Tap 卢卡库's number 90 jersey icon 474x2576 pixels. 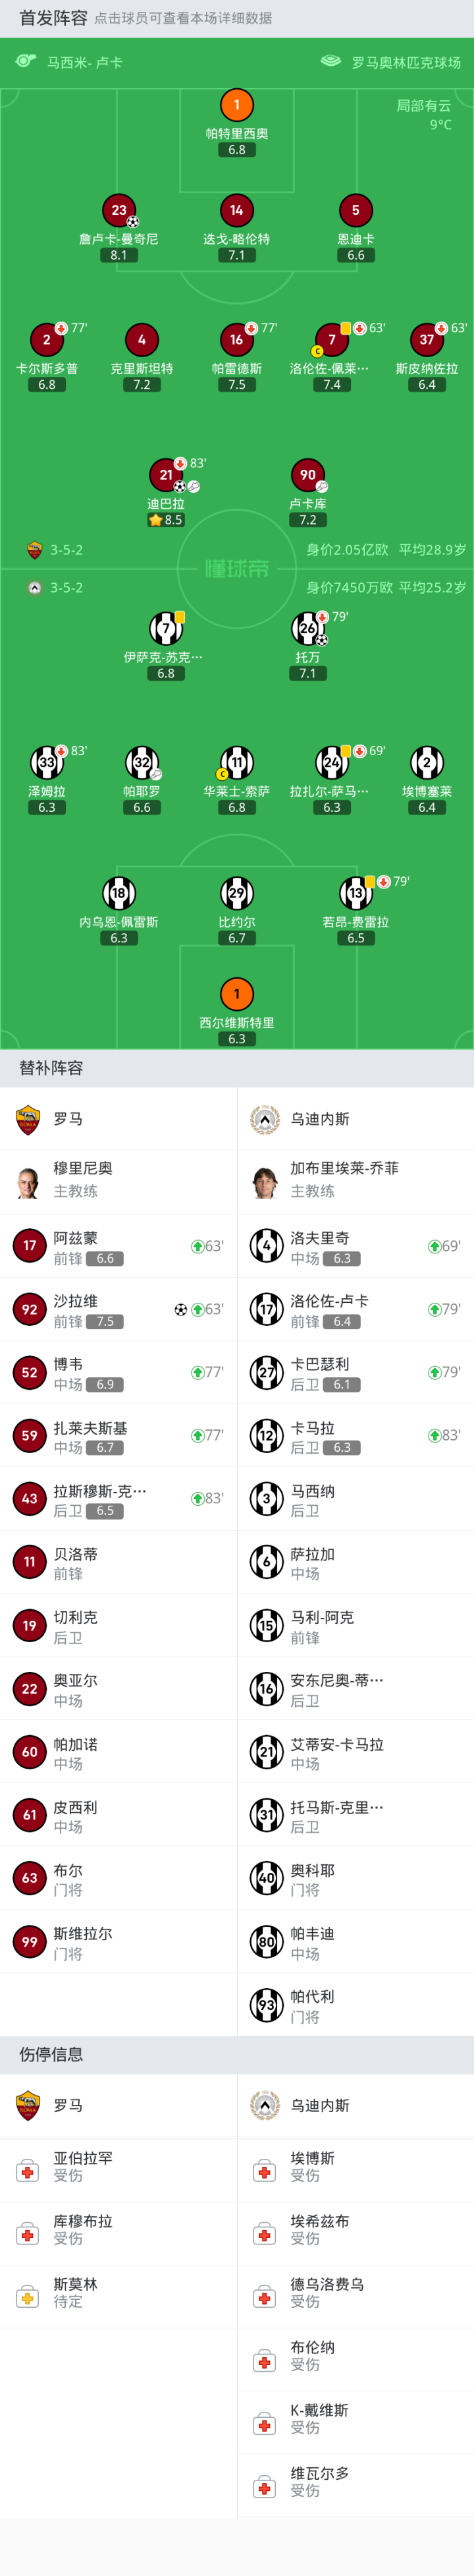tap(307, 475)
